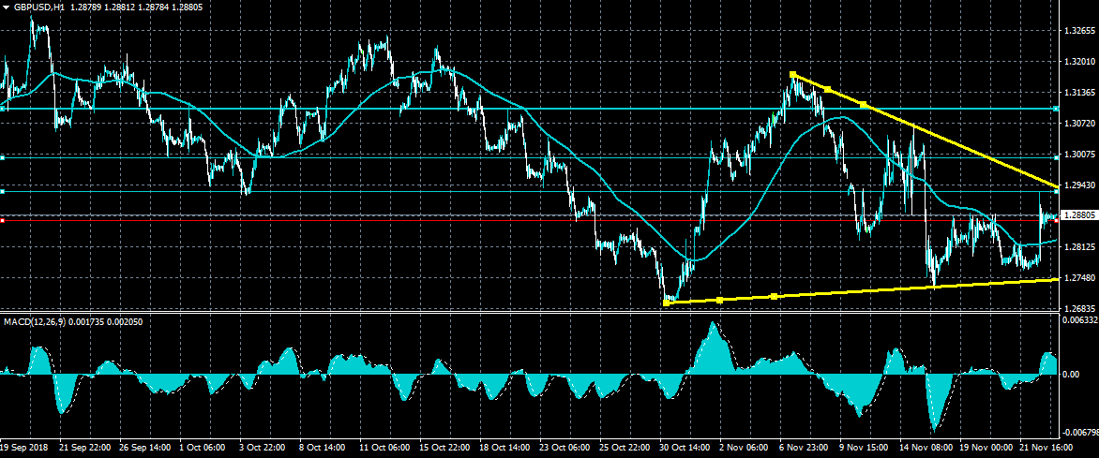Click the 2 Nov 06:00 time label
The height and width of the screenshot is (458, 1099).
(x=744, y=446)
